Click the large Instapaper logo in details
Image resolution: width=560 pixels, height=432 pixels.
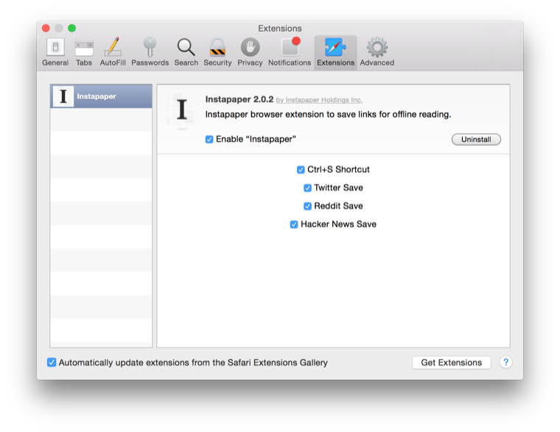pos(182,109)
